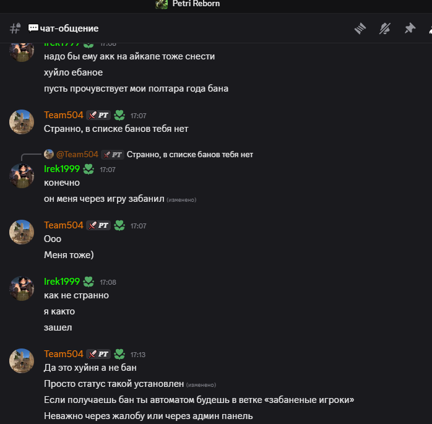Screen dimensions: 432x424
Task: Click the message "он меня через игру забанил"
Action: pos(104,199)
